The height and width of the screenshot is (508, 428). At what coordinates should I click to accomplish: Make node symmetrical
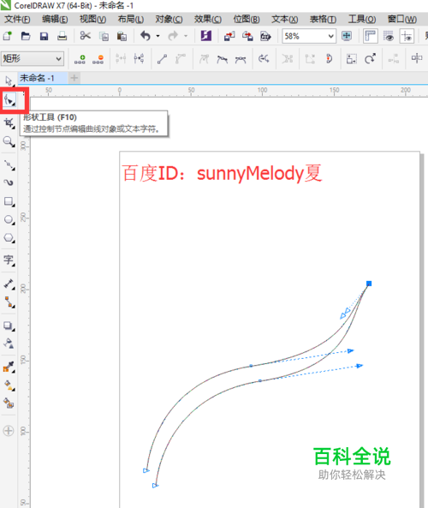(241, 59)
